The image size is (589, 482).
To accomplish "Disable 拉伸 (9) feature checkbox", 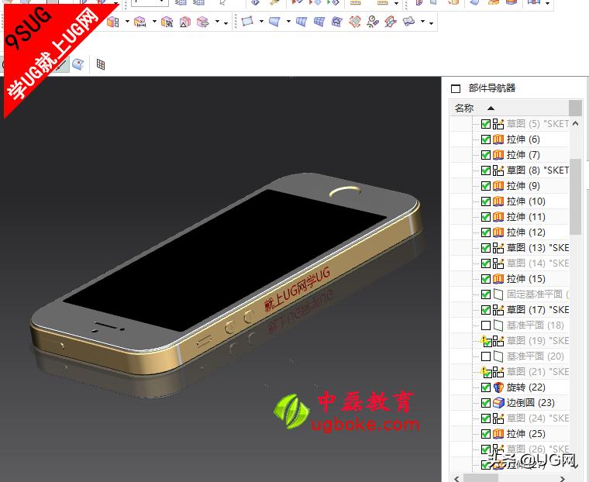I will coord(486,186).
